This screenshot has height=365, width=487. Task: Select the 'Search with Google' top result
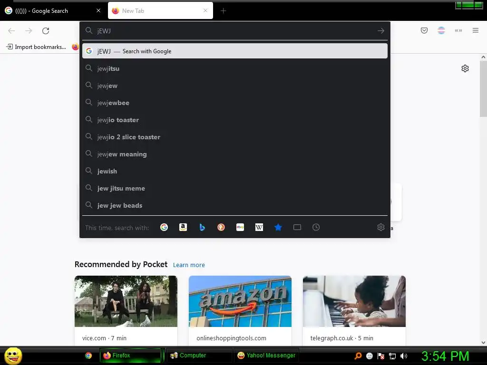(235, 51)
